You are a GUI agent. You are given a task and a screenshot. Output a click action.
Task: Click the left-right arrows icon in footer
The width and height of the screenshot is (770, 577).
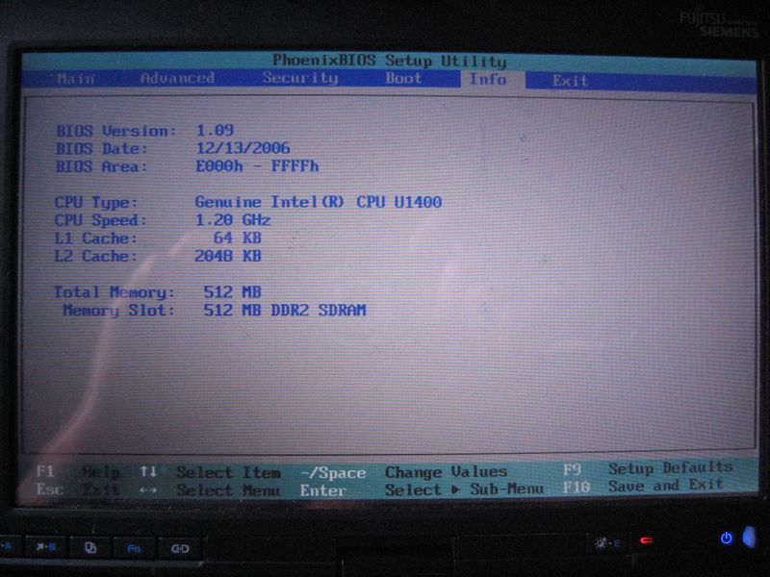[148, 490]
